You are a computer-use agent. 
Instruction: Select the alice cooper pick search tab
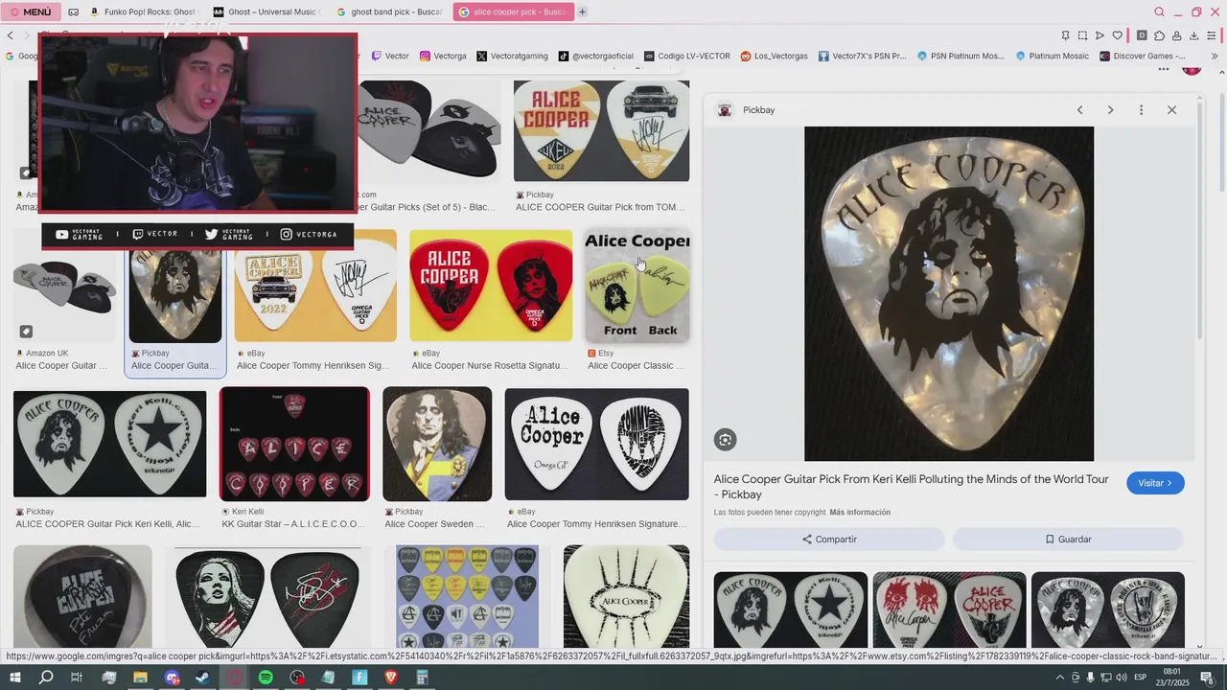(x=512, y=11)
